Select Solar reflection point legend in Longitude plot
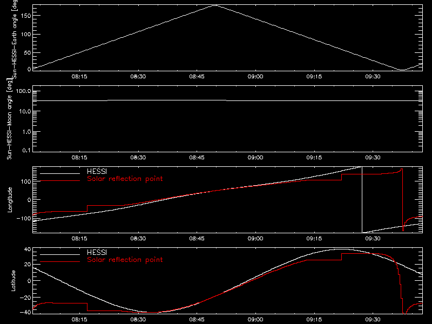The height and width of the screenshot is (324, 432). point(125,179)
